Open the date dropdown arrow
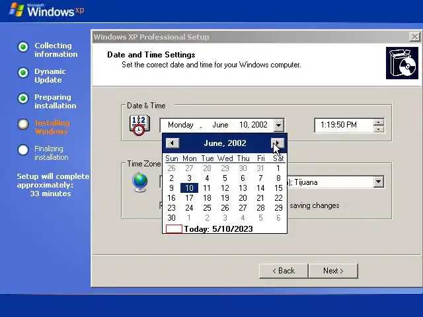The width and height of the screenshot is (423, 317). point(278,125)
